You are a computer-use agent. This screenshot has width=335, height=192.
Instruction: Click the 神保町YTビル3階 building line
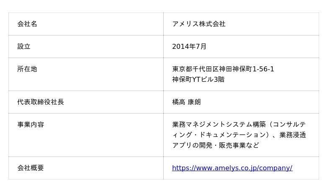coord(198,79)
